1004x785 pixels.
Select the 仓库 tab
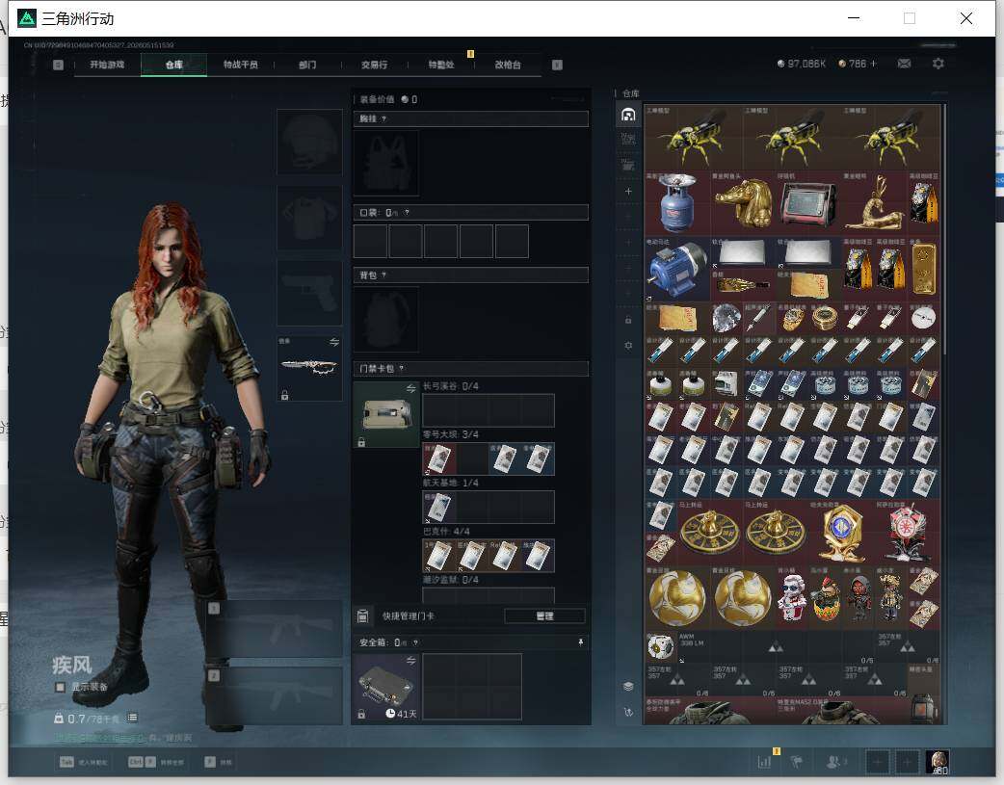(x=173, y=65)
